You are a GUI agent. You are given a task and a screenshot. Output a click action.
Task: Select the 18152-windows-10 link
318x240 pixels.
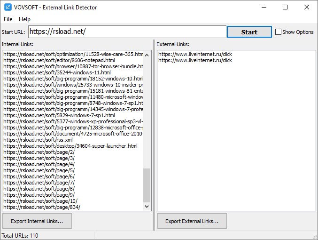(x=73, y=79)
